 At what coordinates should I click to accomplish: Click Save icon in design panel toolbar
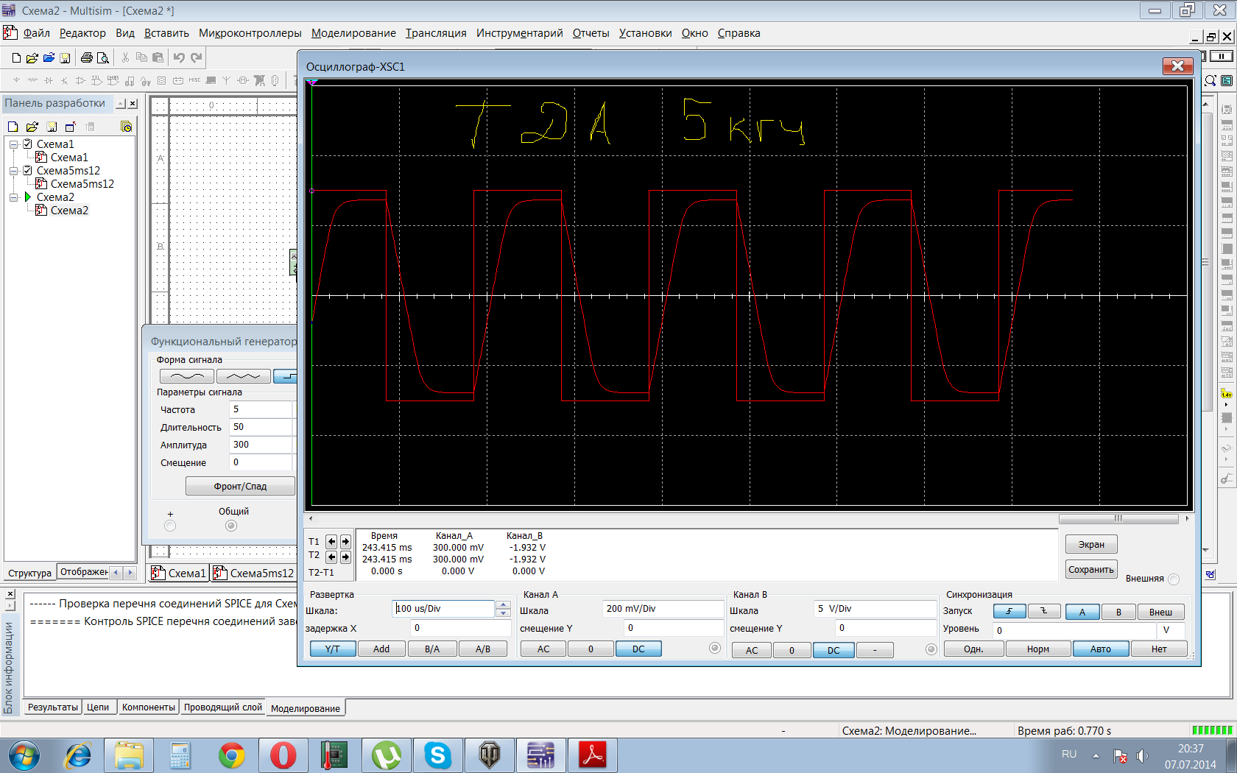click(x=52, y=127)
